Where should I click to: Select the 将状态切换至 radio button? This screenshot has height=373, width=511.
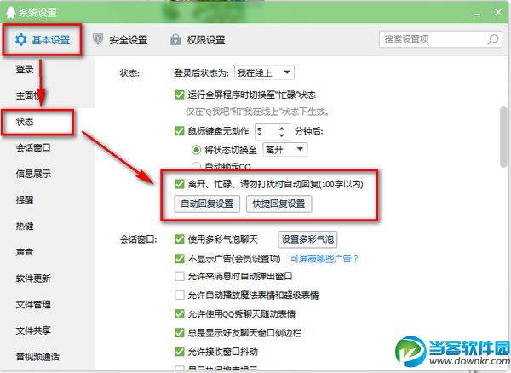click(x=196, y=150)
